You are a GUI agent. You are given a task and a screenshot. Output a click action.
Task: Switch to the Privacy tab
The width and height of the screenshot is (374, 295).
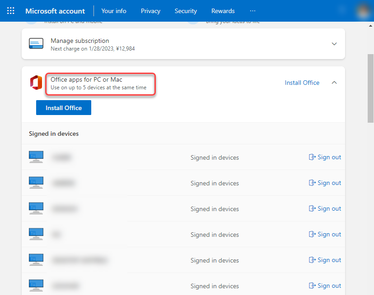(150, 11)
